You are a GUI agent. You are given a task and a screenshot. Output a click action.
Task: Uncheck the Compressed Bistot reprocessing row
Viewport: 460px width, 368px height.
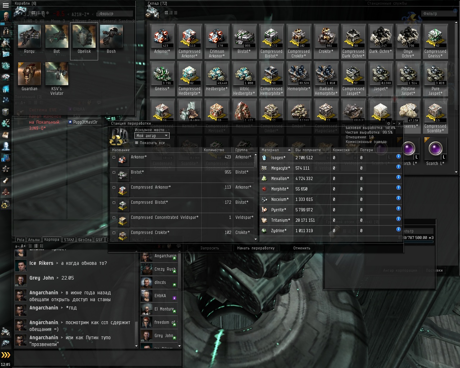tap(114, 203)
